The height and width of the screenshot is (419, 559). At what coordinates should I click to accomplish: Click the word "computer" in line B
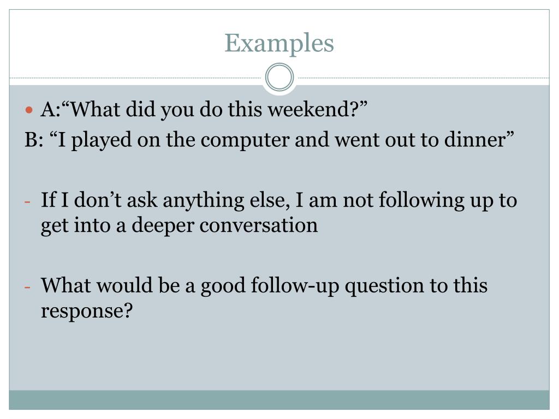pos(245,140)
